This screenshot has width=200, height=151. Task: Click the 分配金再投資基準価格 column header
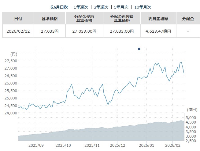[122, 19]
